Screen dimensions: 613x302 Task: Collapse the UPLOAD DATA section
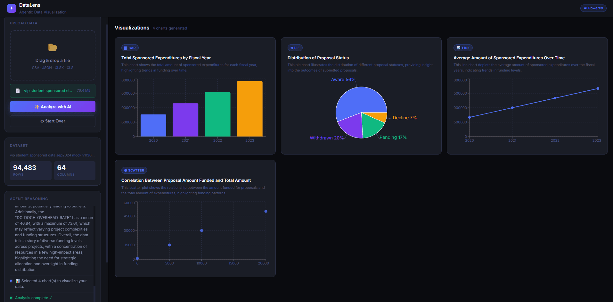pos(23,23)
